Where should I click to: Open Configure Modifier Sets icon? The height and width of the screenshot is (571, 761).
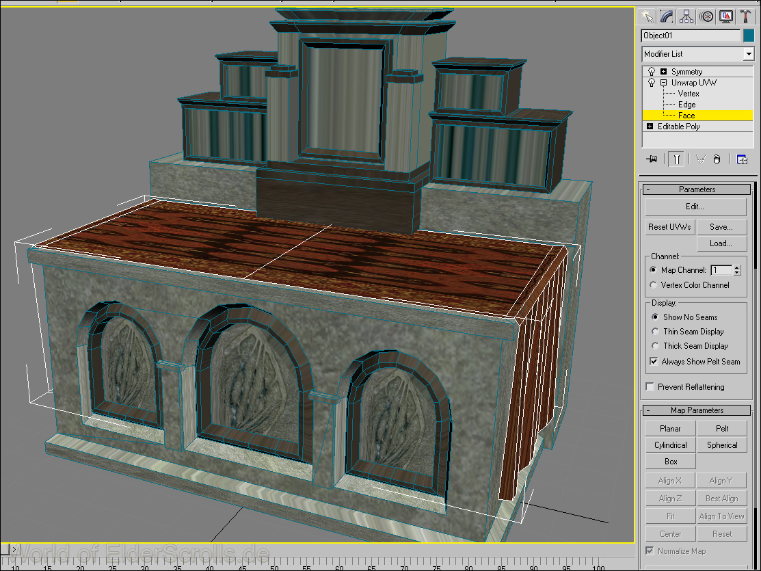(742, 159)
